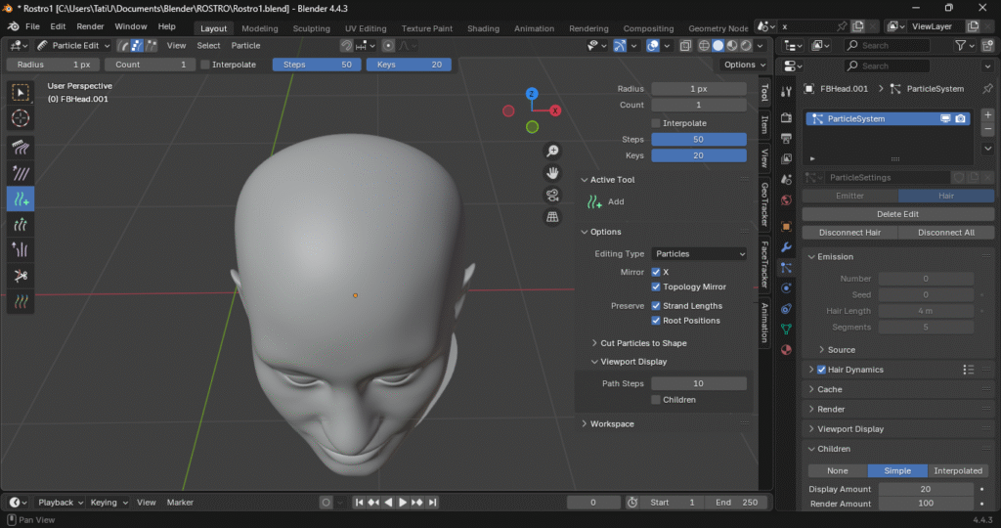The width and height of the screenshot is (1001, 528).
Task: Open the Modifiers wrench properties tab
Action: tap(786, 246)
